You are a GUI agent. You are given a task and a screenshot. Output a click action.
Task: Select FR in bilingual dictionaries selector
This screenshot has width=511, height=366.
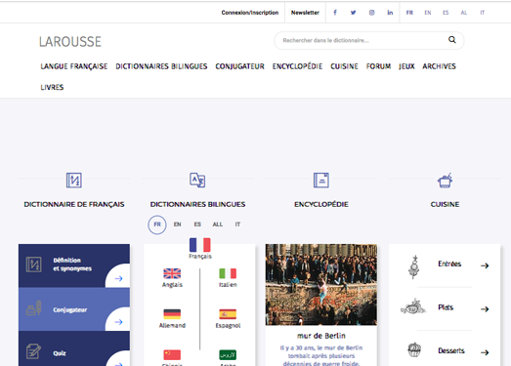point(157,224)
